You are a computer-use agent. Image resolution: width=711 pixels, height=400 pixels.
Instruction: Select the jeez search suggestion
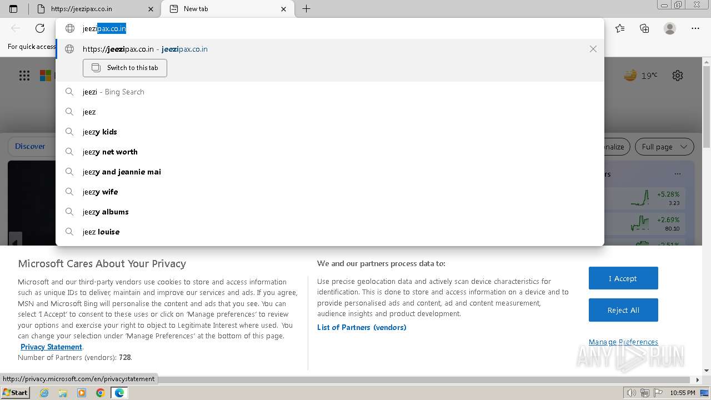[330, 112]
